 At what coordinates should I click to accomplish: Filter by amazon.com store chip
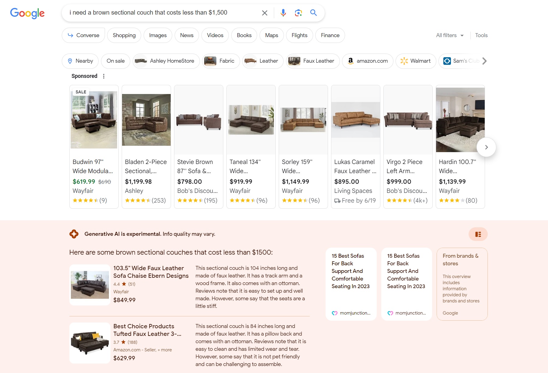pos(368,61)
